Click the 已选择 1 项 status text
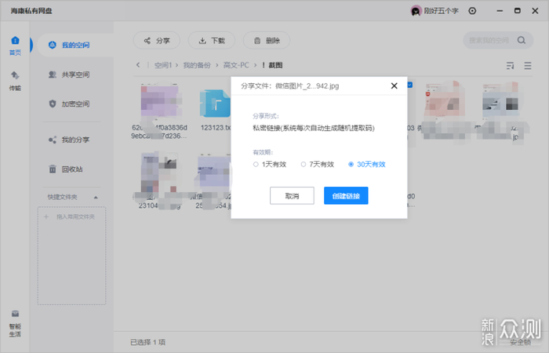The height and width of the screenshot is (353, 549). 147,342
